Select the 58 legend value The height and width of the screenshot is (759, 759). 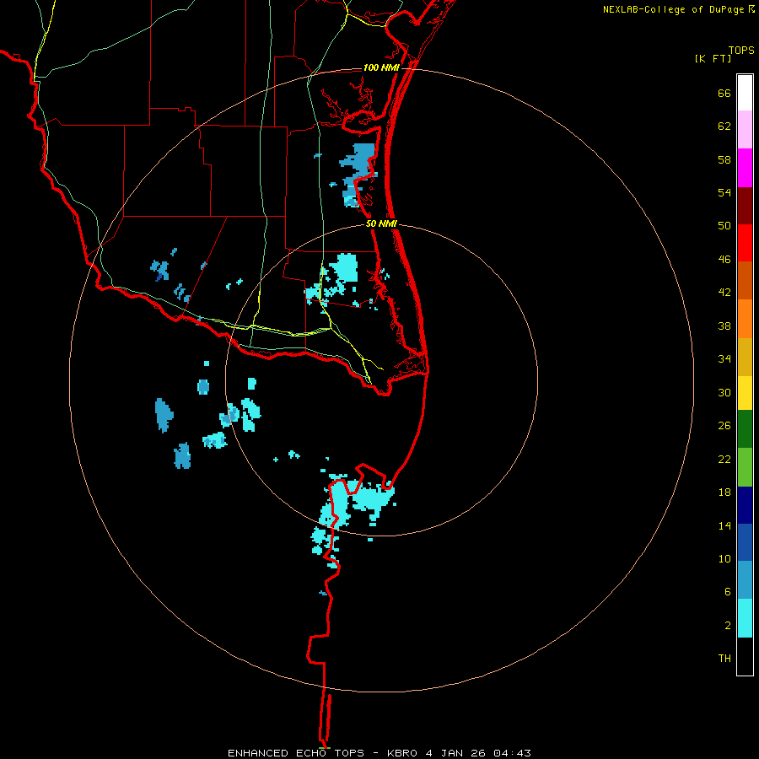(x=724, y=159)
